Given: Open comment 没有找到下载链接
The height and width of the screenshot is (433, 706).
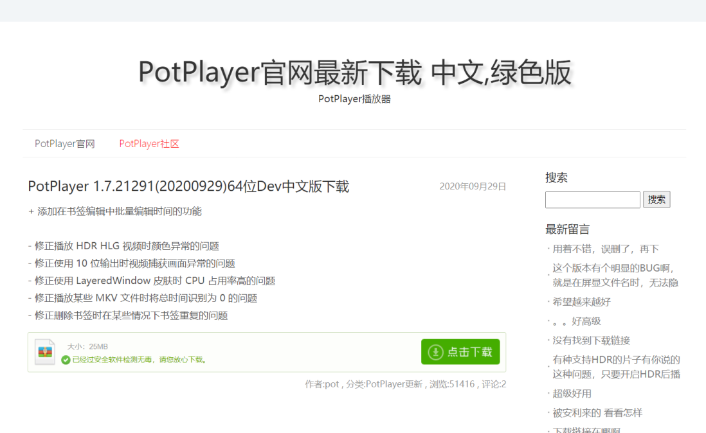Looking at the screenshot, I should (x=591, y=340).
